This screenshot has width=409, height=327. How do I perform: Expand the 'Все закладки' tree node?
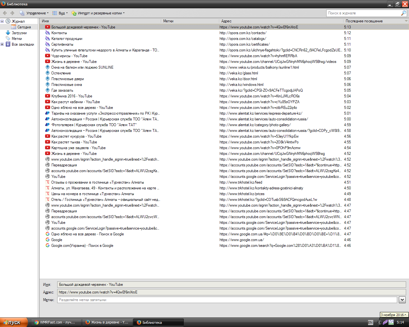[x=2, y=44]
